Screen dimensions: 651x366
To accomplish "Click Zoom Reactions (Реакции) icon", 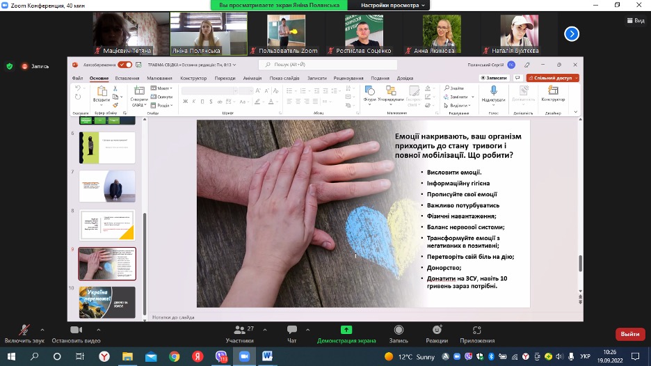I will coord(437,330).
